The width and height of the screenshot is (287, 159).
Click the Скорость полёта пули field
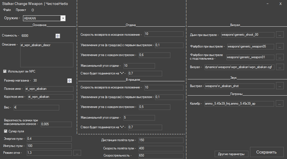(161, 148)
